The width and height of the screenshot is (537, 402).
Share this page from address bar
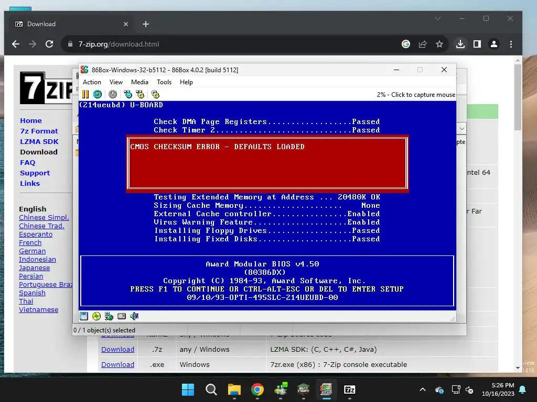click(423, 44)
